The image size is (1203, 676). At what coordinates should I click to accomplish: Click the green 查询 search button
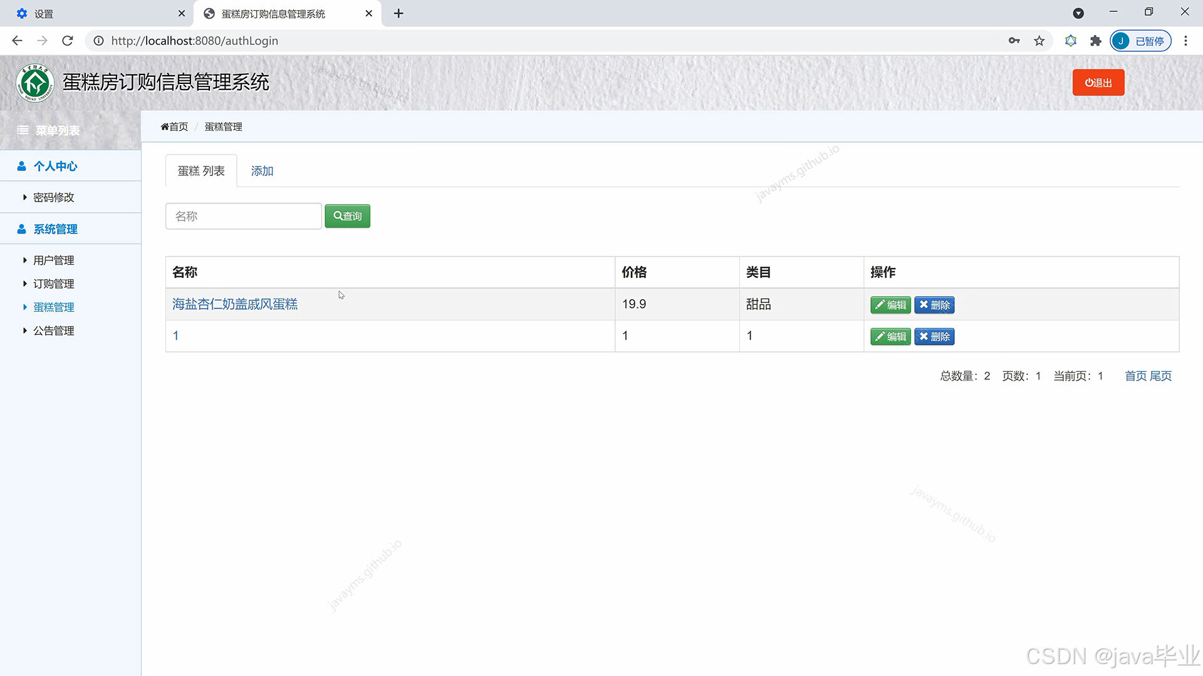click(x=348, y=216)
